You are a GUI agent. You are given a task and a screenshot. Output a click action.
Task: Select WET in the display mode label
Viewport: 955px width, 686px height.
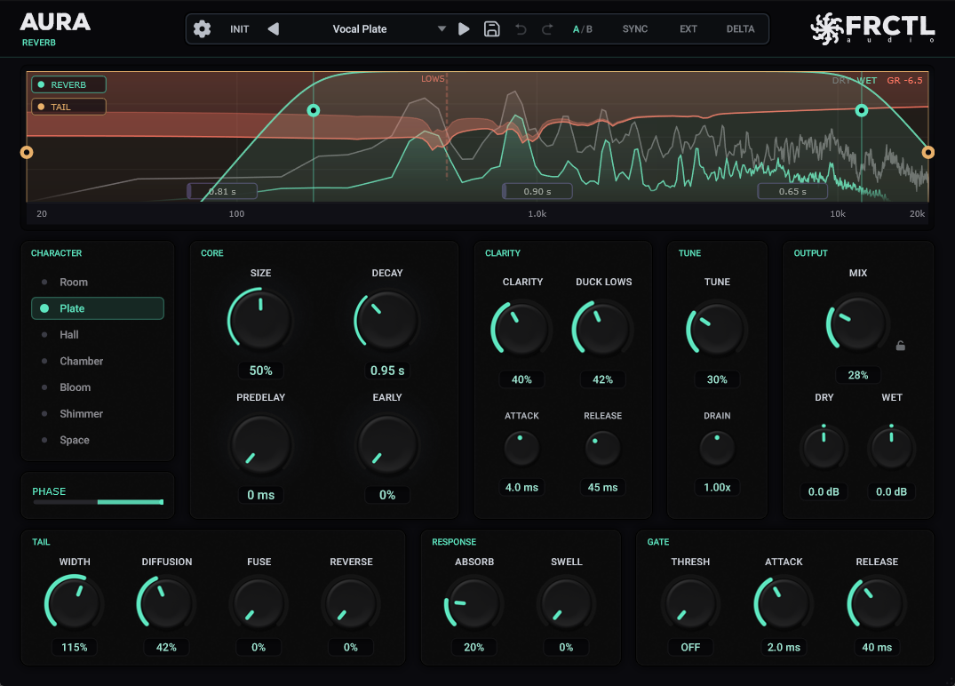(x=867, y=81)
